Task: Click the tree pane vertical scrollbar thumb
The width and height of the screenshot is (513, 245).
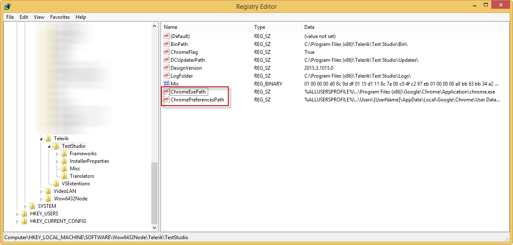Action: pyautogui.click(x=155, y=193)
